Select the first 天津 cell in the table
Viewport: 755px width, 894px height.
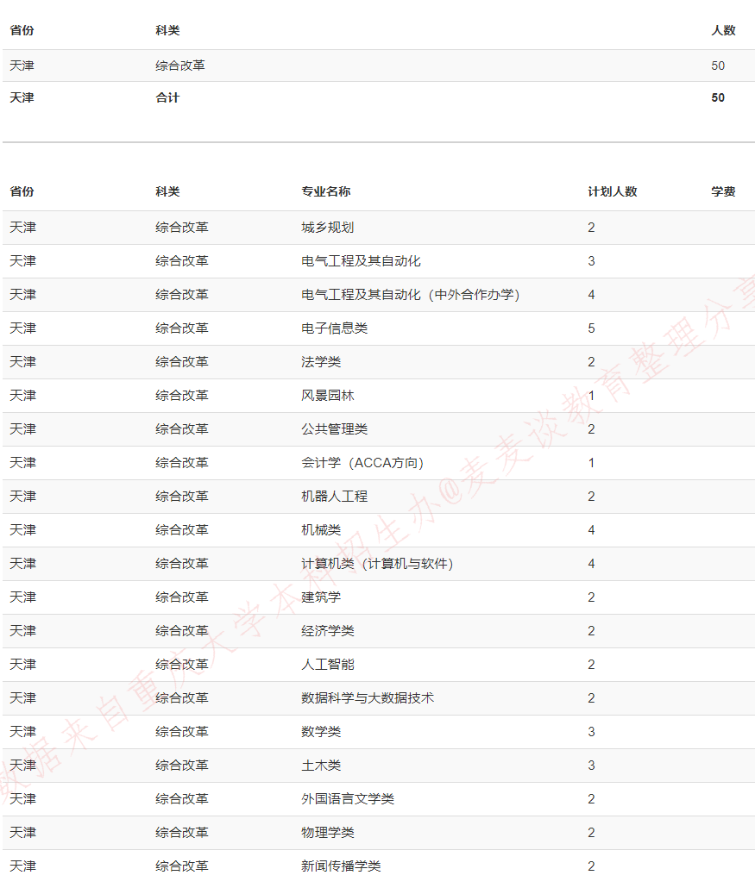pyautogui.click(x=18, y=65)
